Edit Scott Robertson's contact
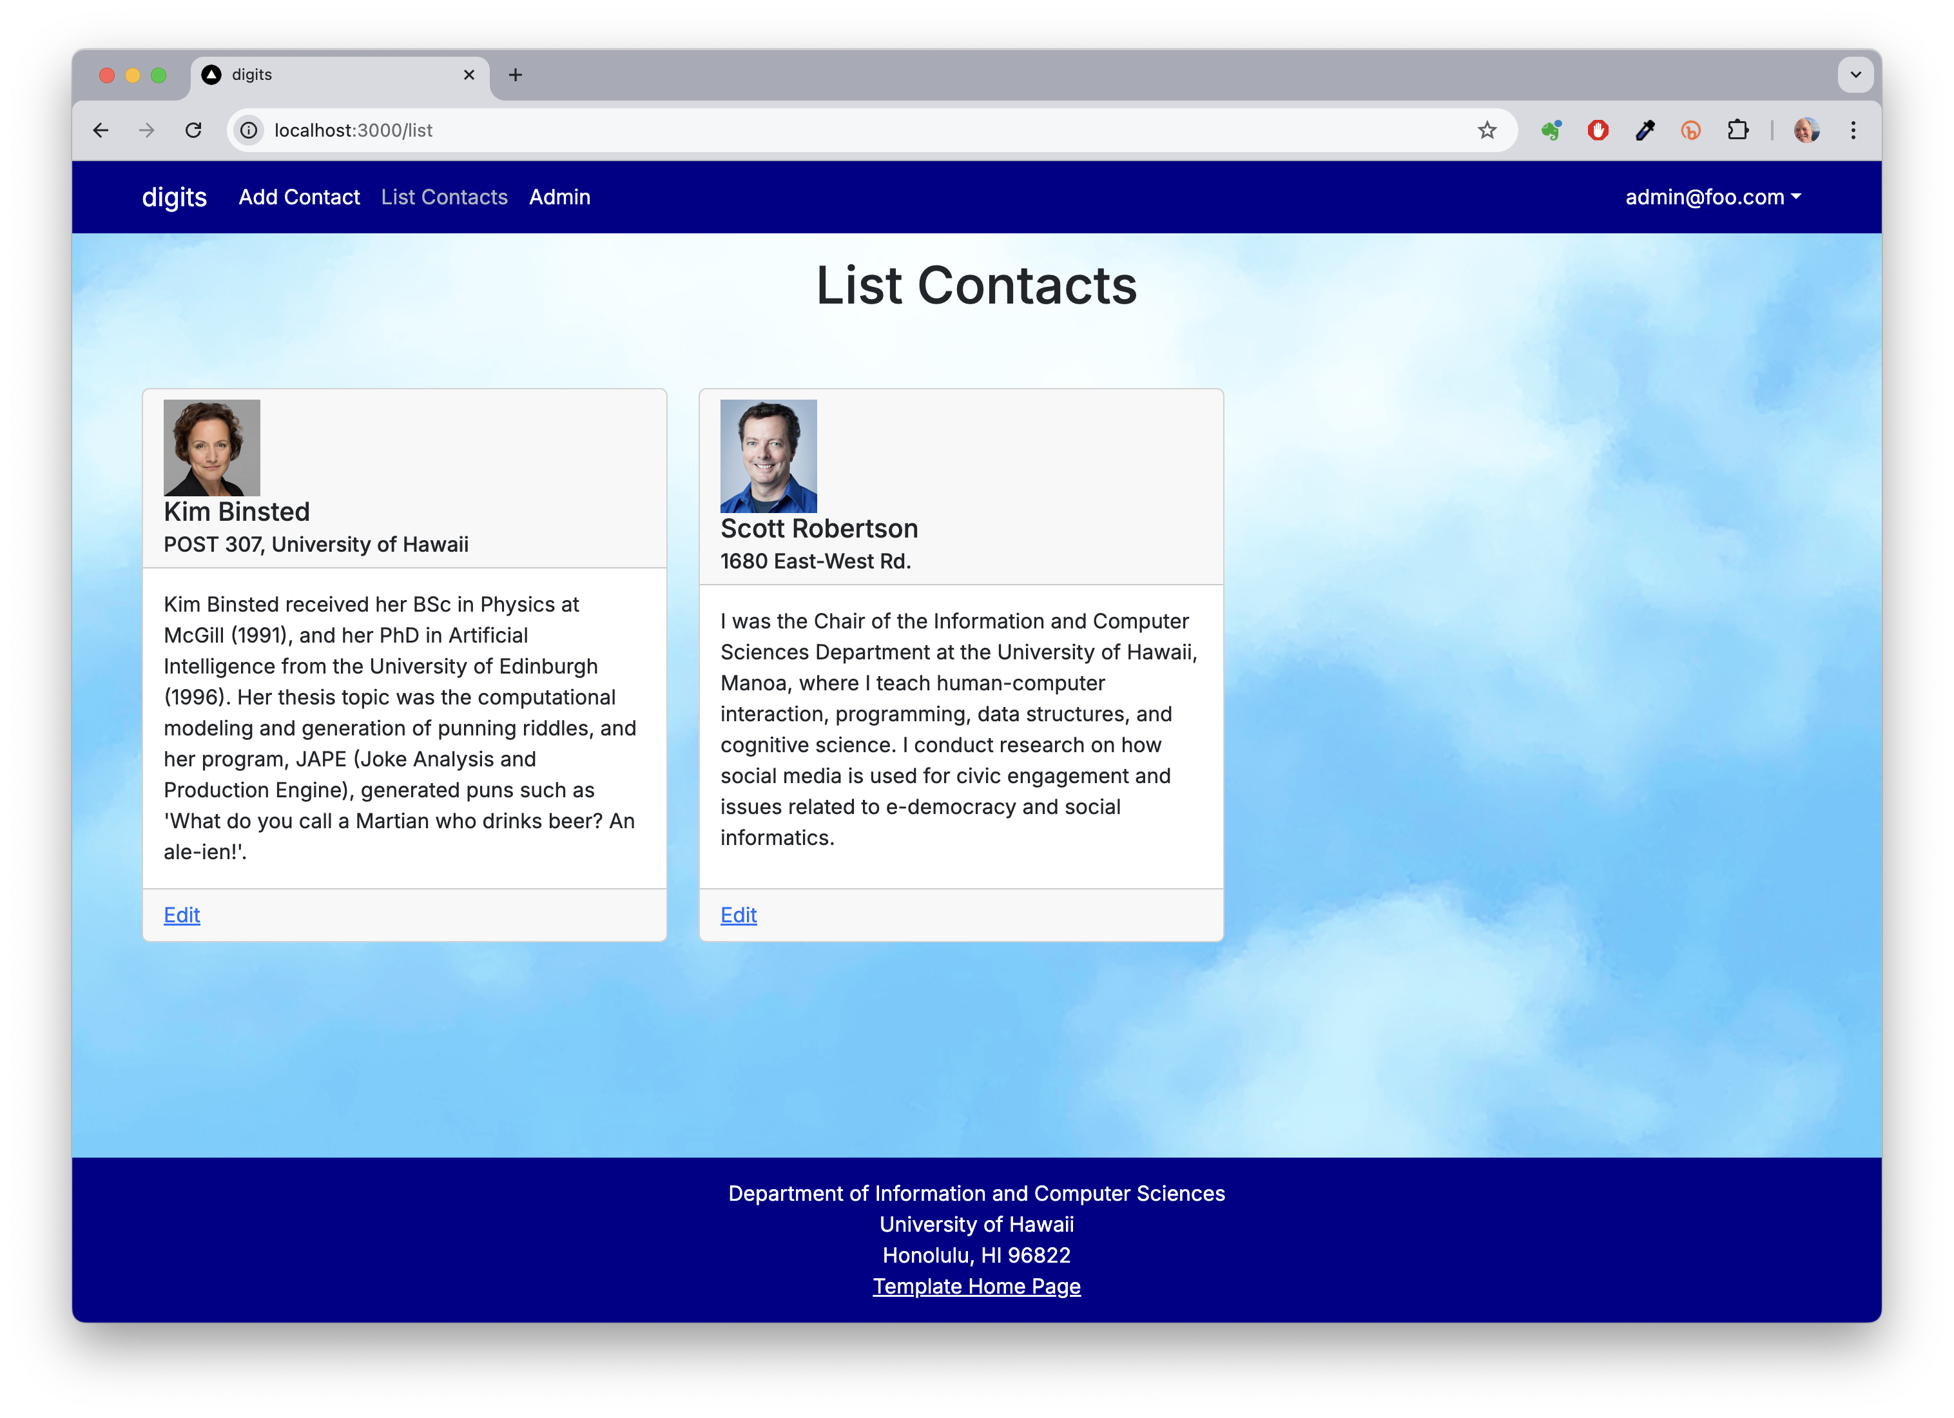This screenshot has width=1954, height=1418. pyautogui.click(x=739, y=915)
